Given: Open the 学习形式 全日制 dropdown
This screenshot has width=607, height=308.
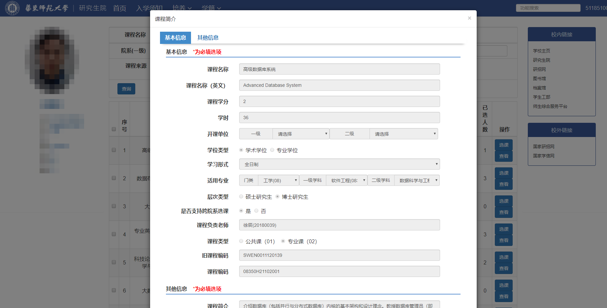Looking at the screenshot, I should 339,164.
